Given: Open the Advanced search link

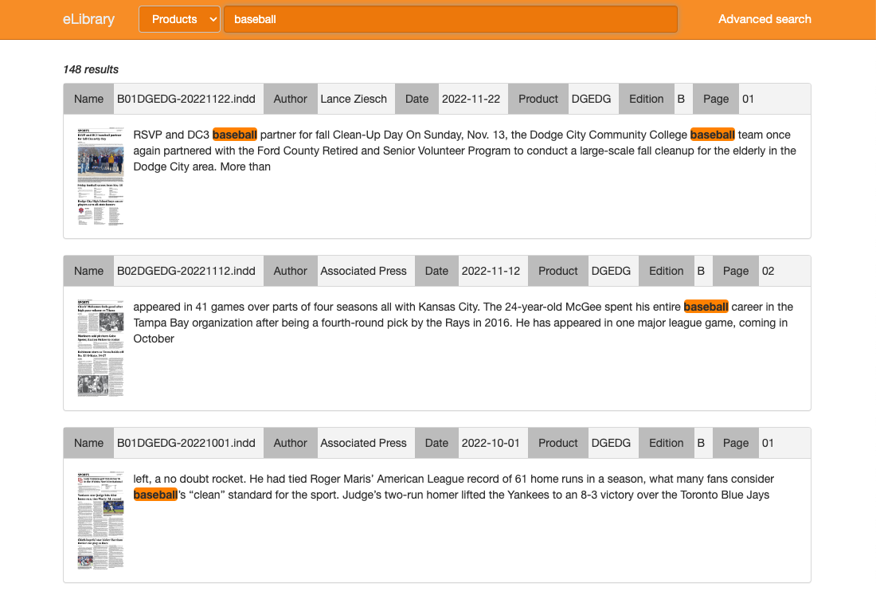Looking at the screenshot, I should [x=765, y=19].
